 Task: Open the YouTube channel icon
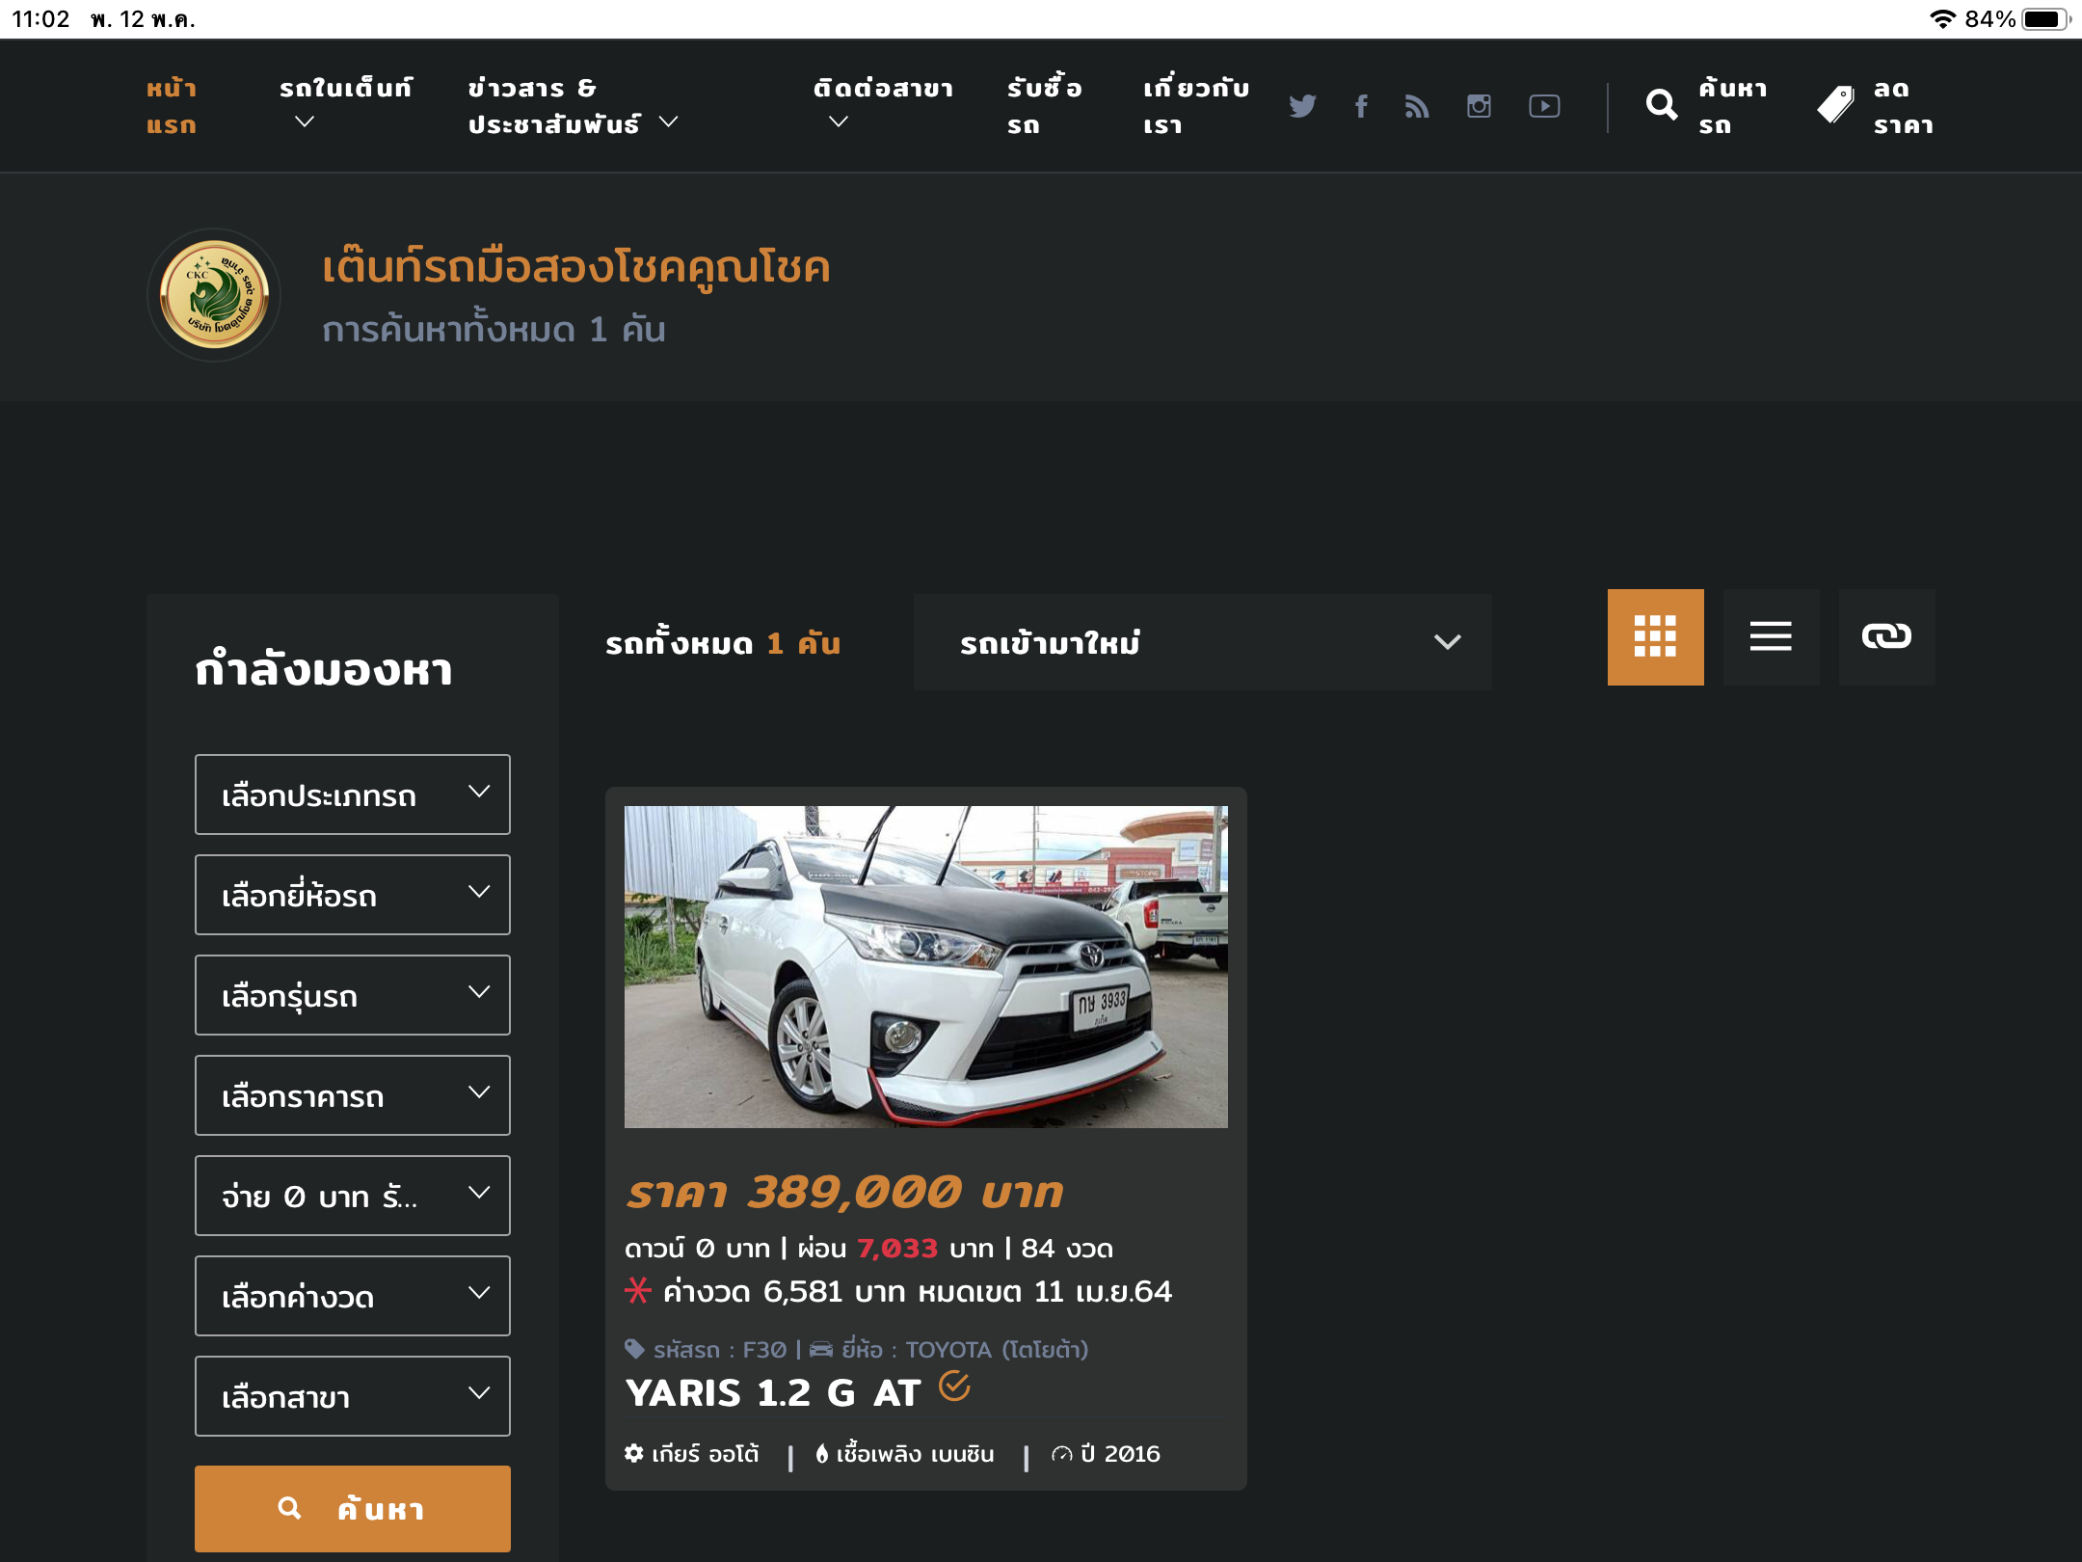1544,106
